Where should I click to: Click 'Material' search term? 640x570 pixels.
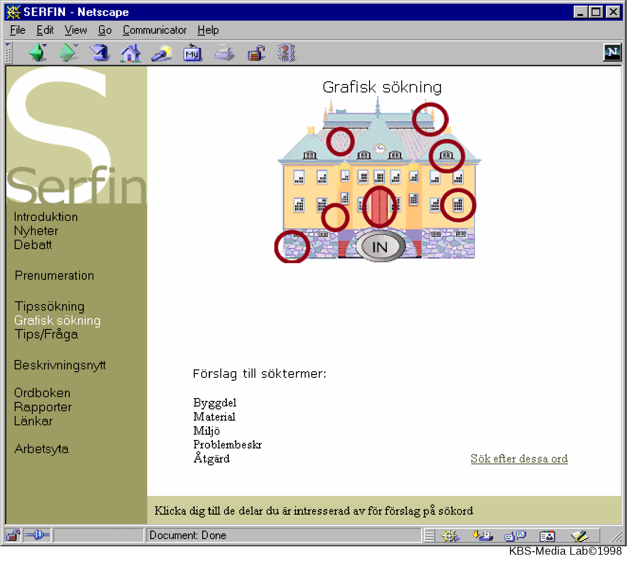pos(214,417)
